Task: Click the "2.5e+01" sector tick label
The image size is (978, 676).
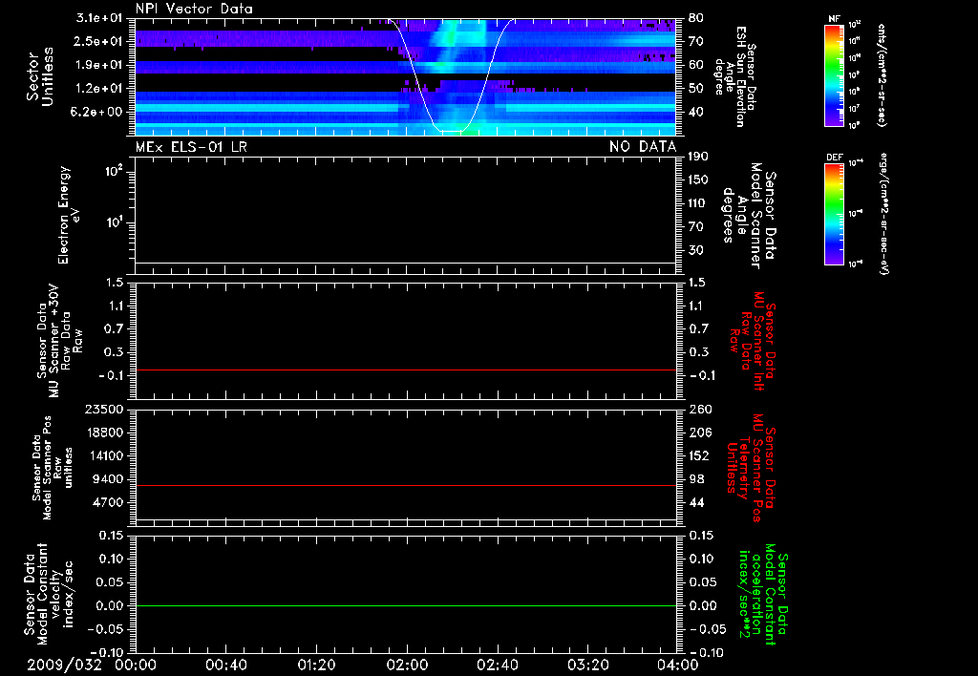Action: click(x=99, y=41)
